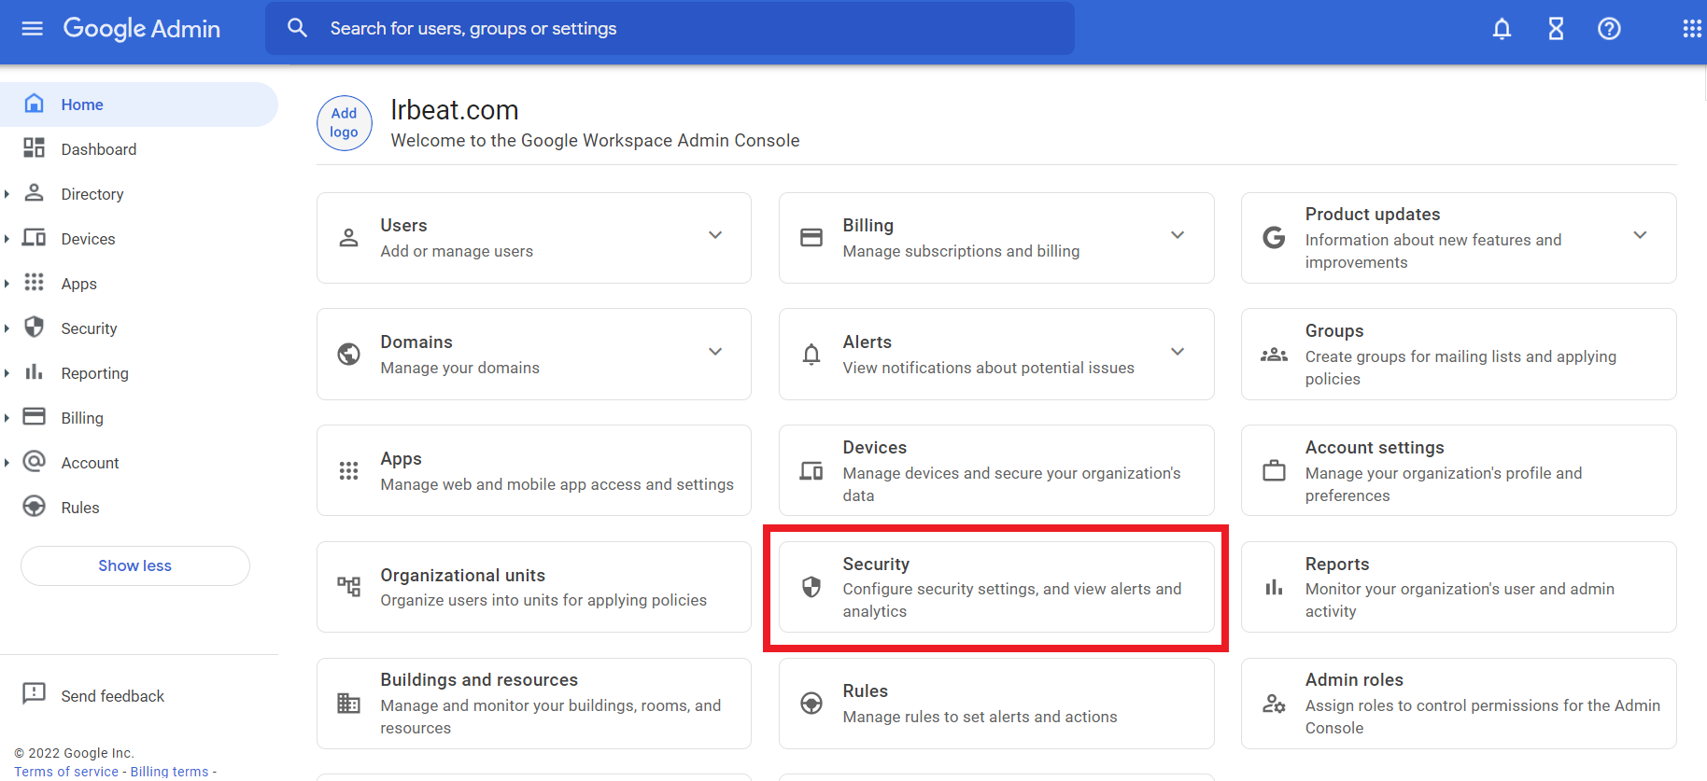The width and height of the screenshot is (1707, 781).
Task: Expand the Product updates card chevron
Action: tap(1640, 235)
